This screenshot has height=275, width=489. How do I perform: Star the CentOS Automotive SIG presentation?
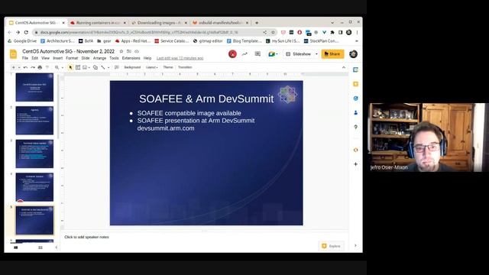[121, 51]
